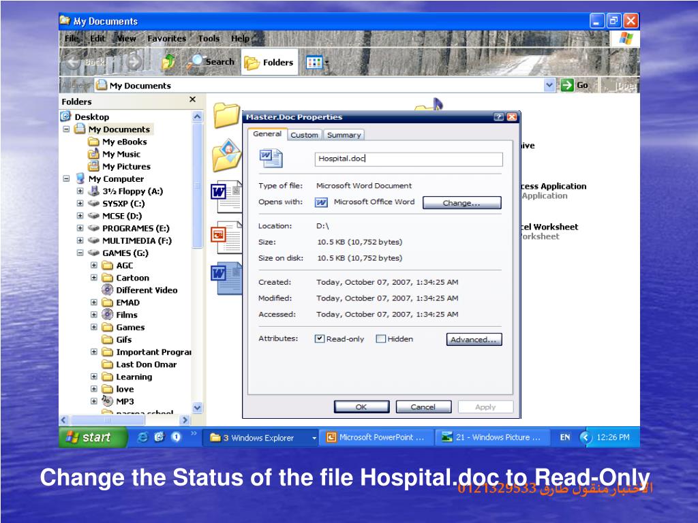Expand hidden tray icons arrow

(586, 438)
